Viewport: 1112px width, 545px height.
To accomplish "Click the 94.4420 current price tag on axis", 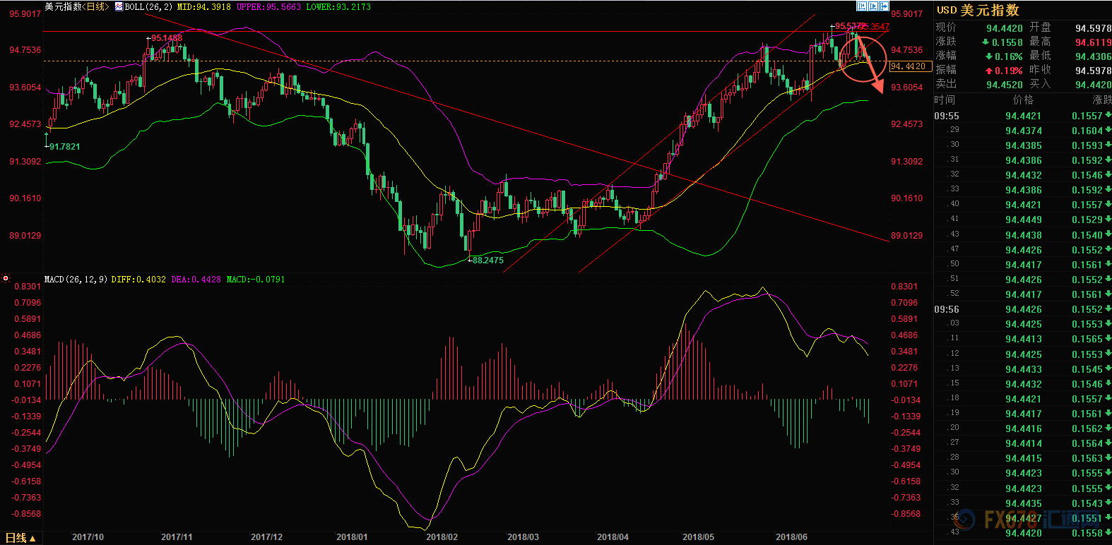I will pos(909,66).
